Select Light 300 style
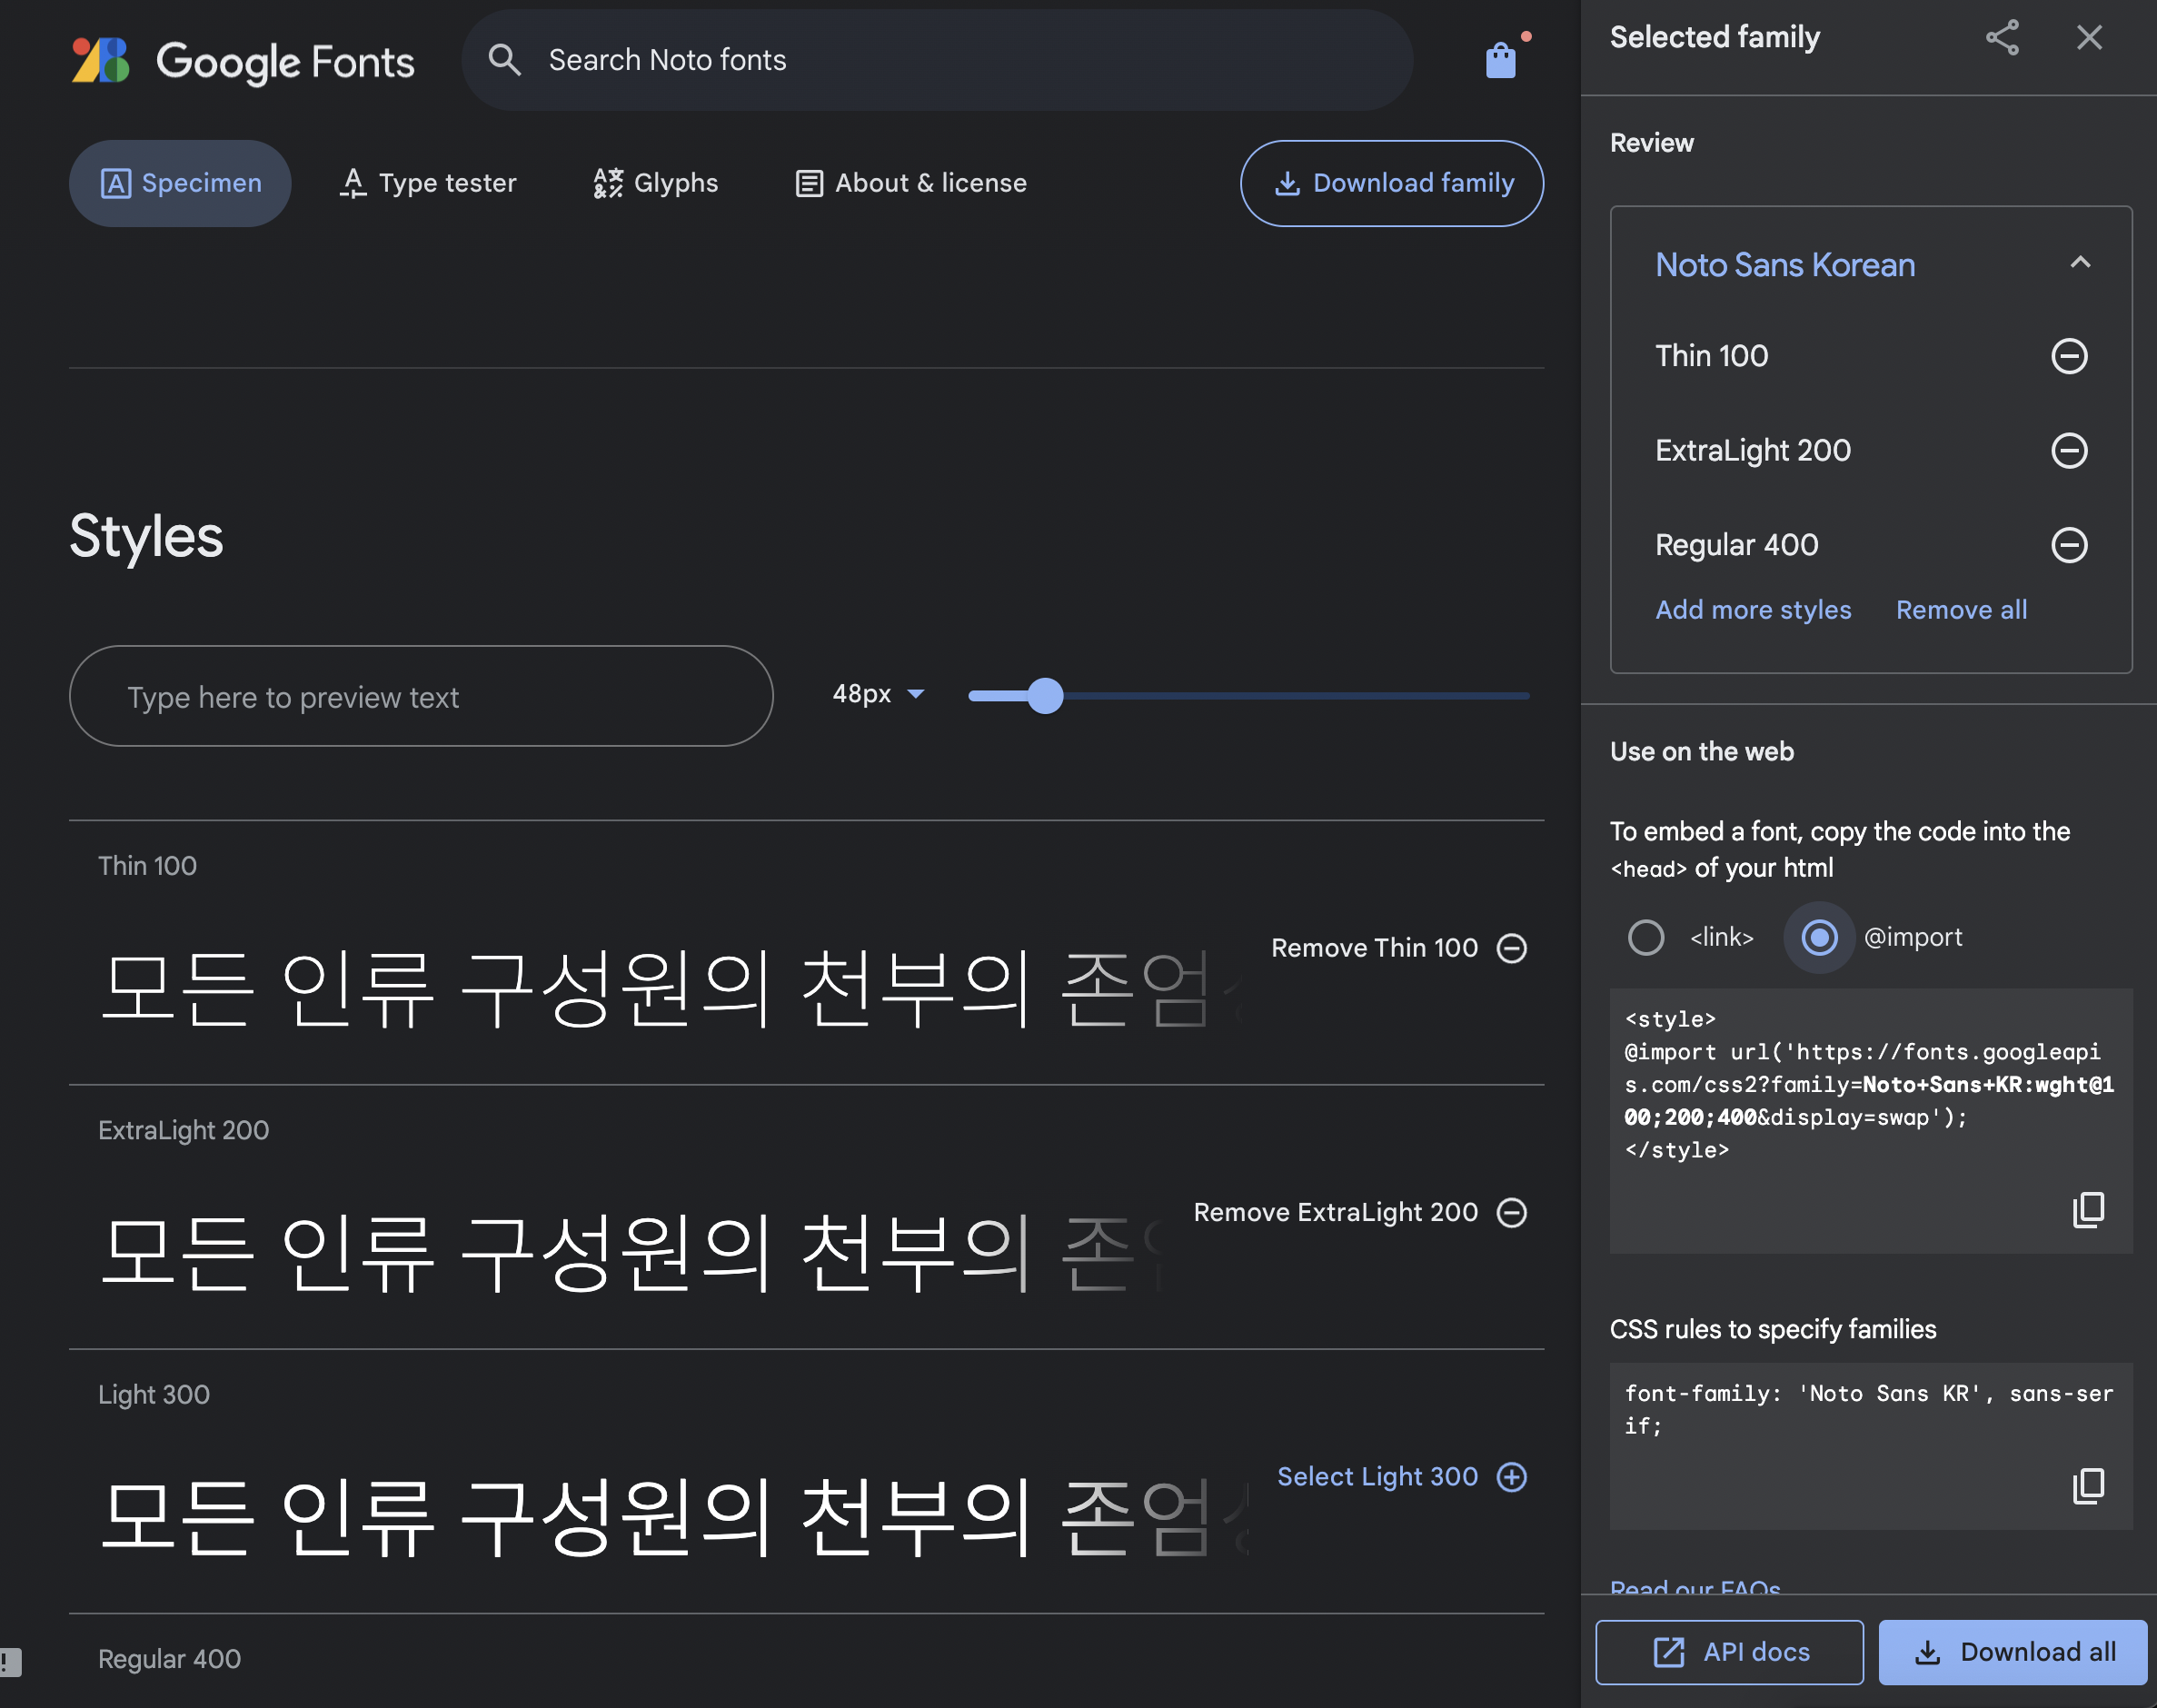Screen dimensions: 2157x1708 click(1402, 1476)
